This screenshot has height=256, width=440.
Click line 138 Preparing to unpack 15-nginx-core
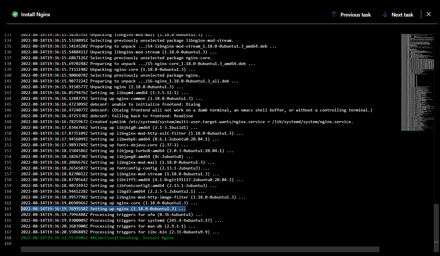point(138,64)
